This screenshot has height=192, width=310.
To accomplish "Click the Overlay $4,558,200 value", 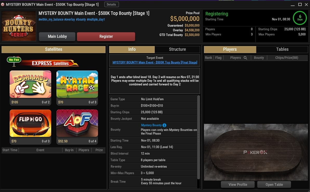I will point(192,30).
